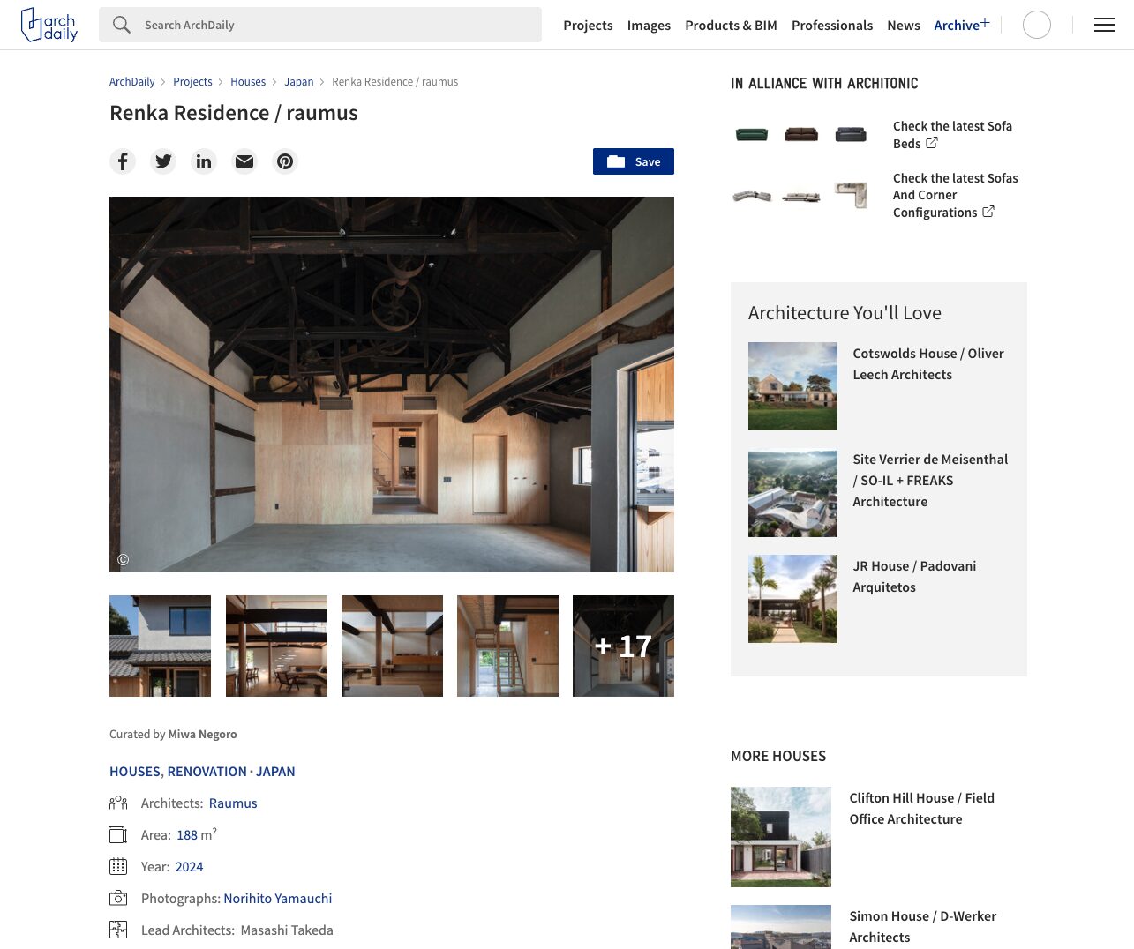View the house exterior thumbnail
The height and width of the screenshot is (949, 1134).
point(160,646)
